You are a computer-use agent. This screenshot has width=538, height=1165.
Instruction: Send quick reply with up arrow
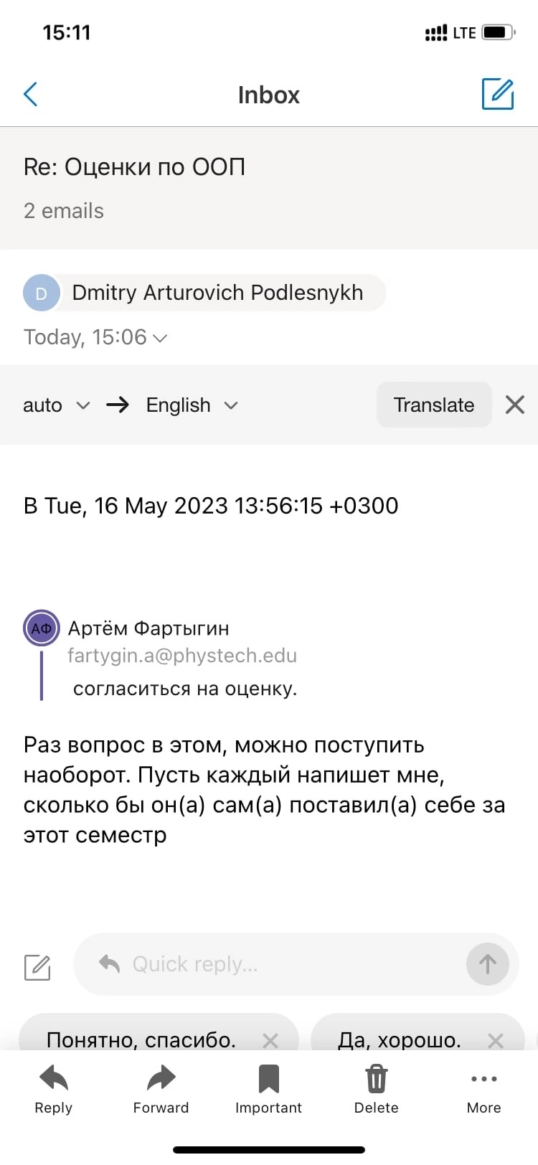tap(488, 964)
